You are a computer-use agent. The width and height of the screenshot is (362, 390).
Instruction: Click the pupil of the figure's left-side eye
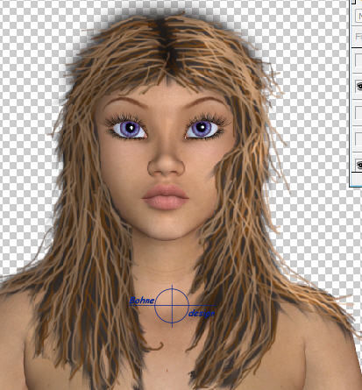coord(131,128)
